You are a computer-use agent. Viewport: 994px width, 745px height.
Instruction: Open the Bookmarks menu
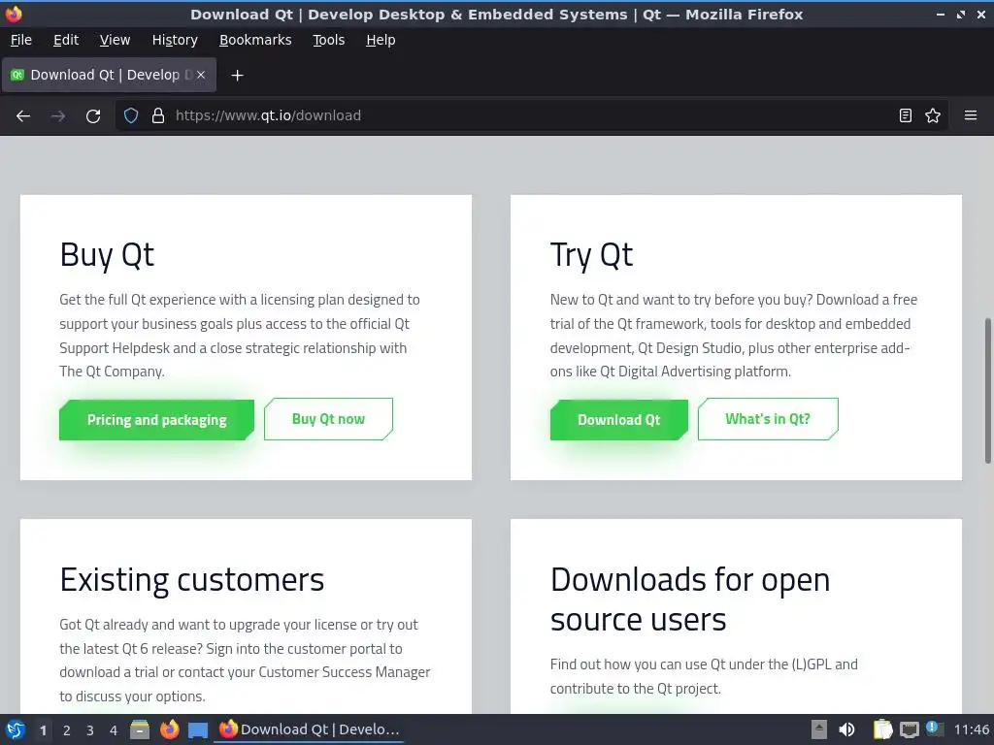[255, 40]
